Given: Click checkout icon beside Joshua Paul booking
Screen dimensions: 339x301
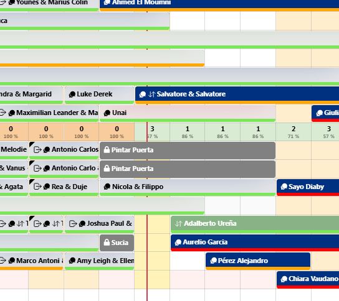Looking at the screenshot, I should pos(73,224).
